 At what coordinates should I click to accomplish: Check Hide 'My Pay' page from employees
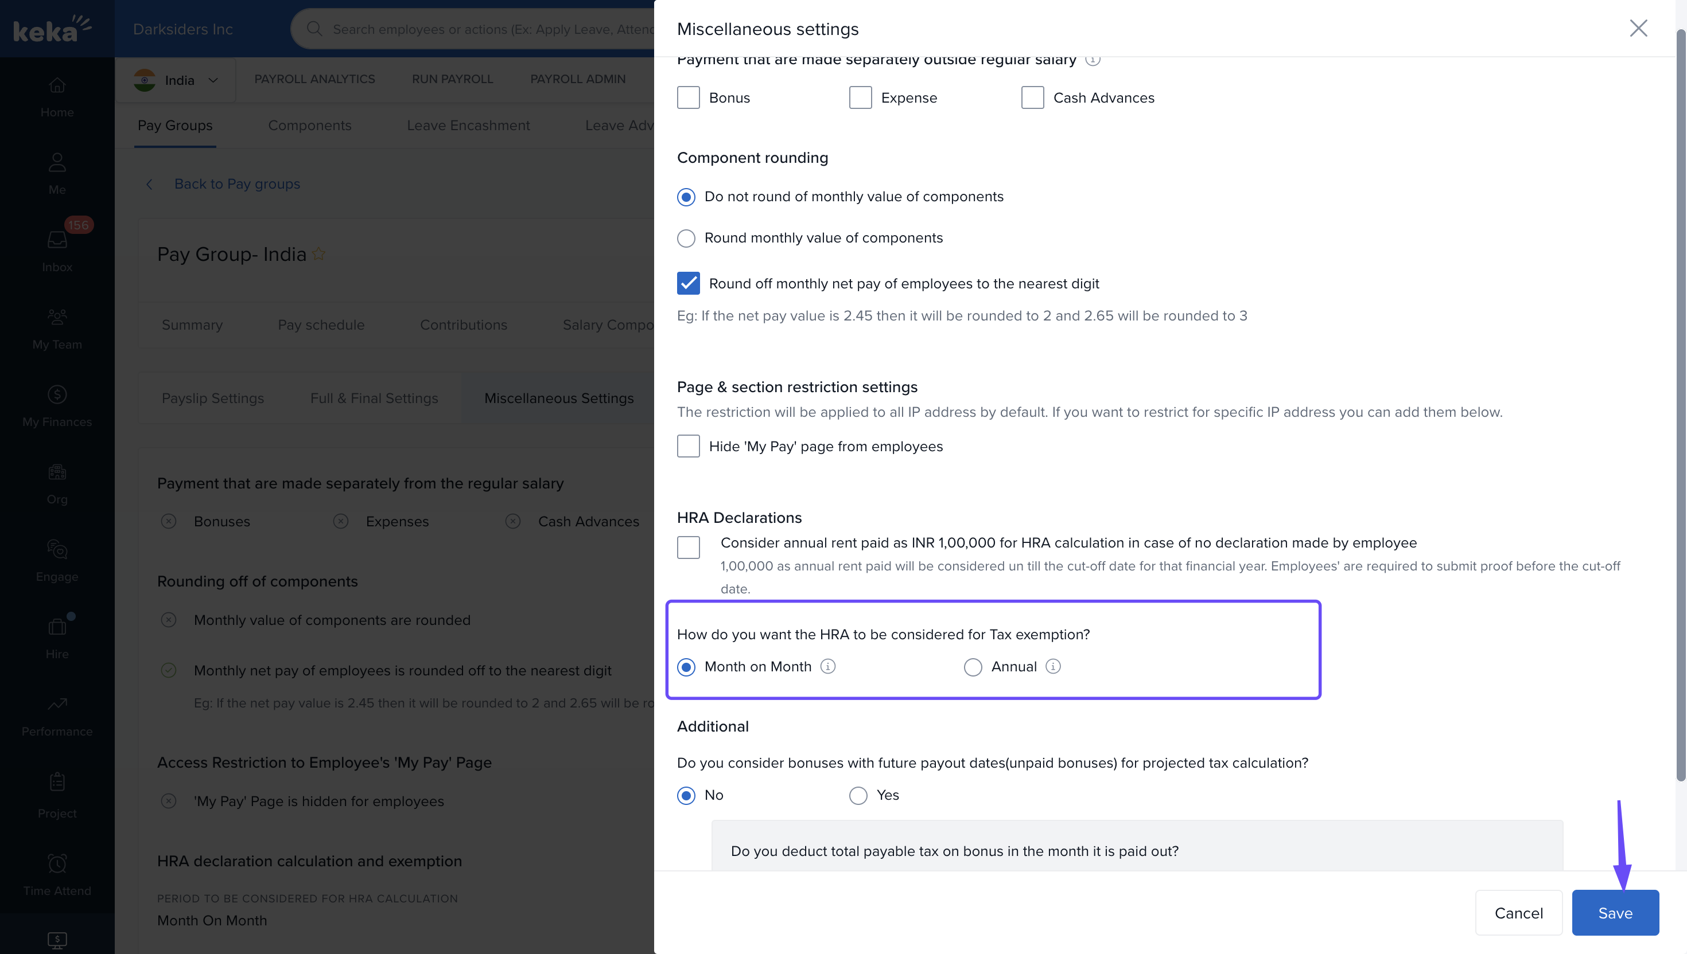coord(689,446)
